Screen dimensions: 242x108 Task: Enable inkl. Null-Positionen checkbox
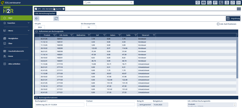tap(218, 24)
